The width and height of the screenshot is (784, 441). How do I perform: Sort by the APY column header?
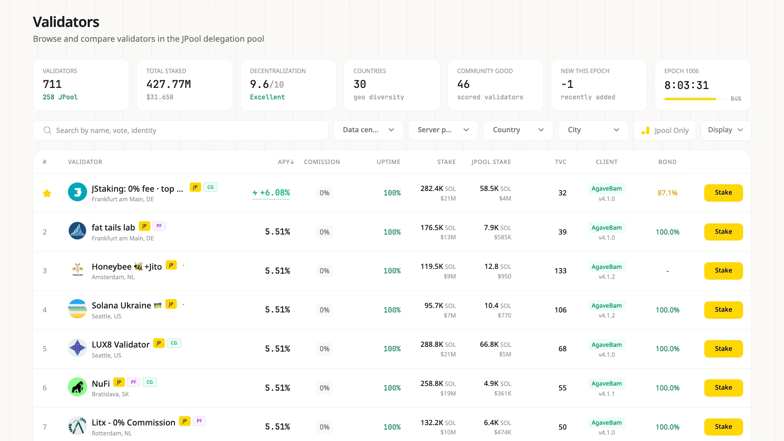(286, 162)
